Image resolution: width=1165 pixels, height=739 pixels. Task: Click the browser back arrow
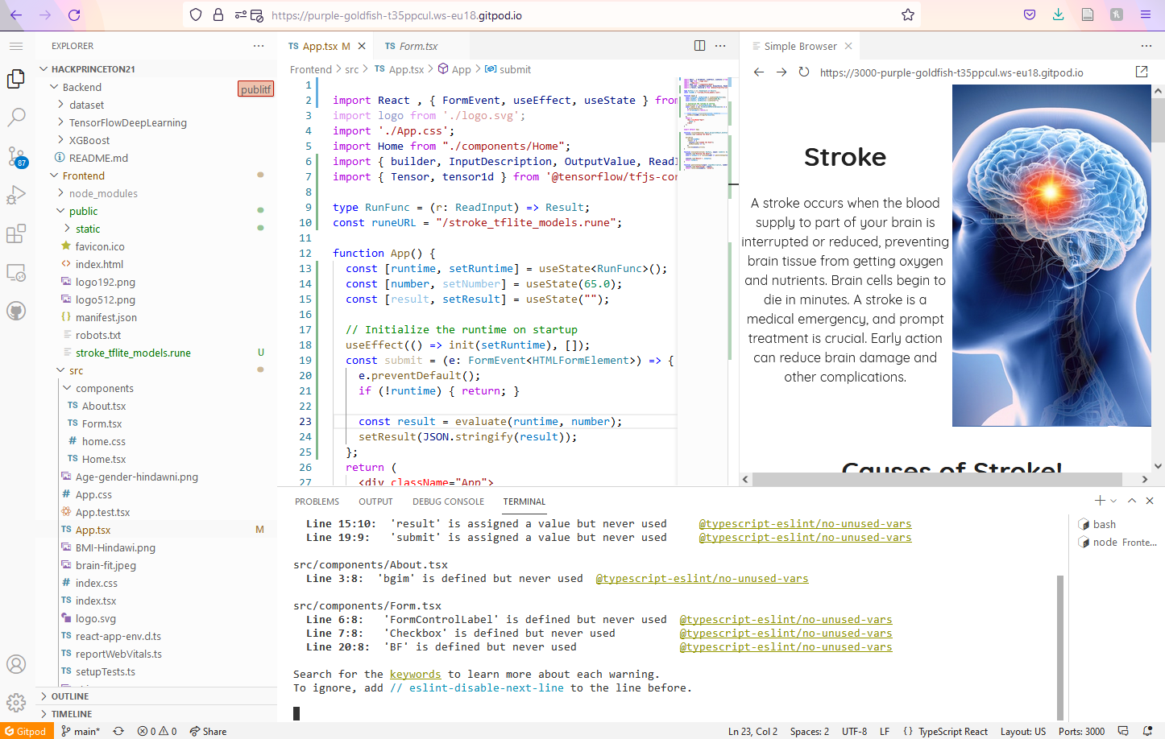16,14
